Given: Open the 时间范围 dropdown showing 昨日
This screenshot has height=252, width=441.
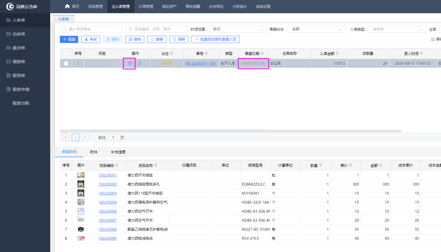Looking at the screenshot, I should click(x=237, y=29).
